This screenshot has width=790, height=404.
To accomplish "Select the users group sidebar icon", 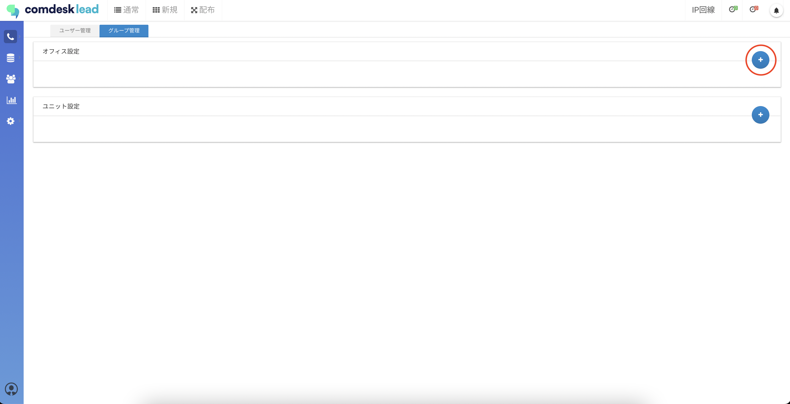I will (10, 79).
